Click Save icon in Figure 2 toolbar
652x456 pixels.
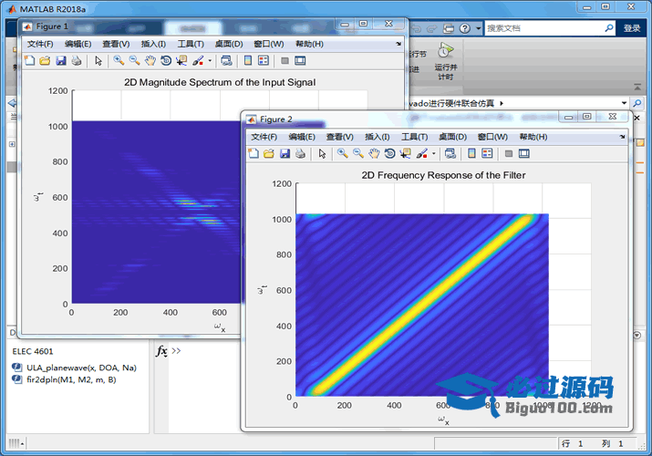tap(285, 154)
